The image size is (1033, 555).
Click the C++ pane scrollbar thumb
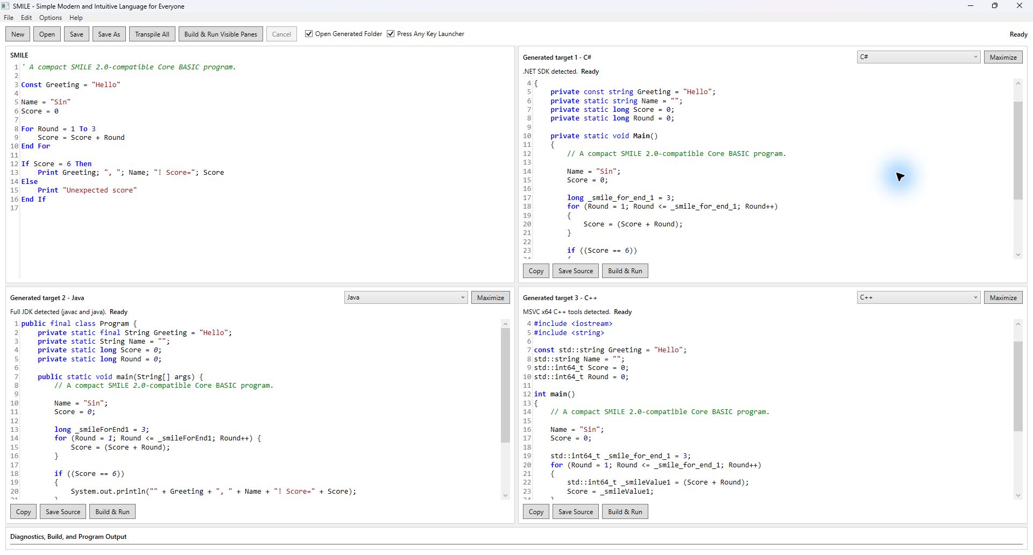(1018, 386)
